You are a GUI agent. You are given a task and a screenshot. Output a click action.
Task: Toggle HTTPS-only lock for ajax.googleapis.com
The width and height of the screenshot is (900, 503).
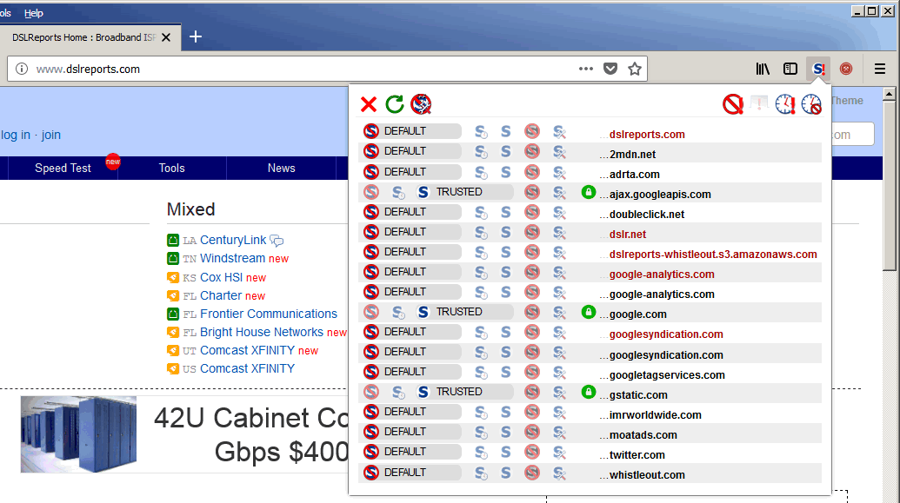589,192
